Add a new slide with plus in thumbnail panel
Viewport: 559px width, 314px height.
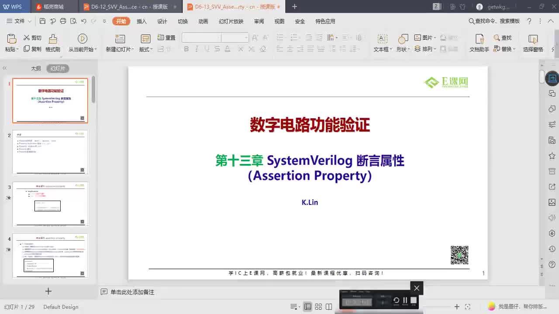click(48, 291)
